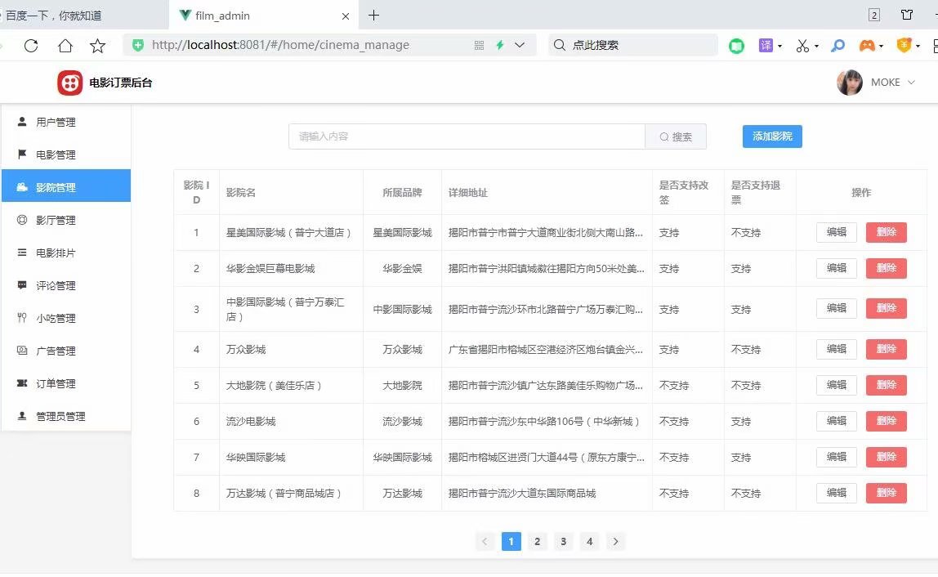Go to page 3 of the cinema list
The height and width of the screenshot is (577, 938).
click(x=563, y=541)
